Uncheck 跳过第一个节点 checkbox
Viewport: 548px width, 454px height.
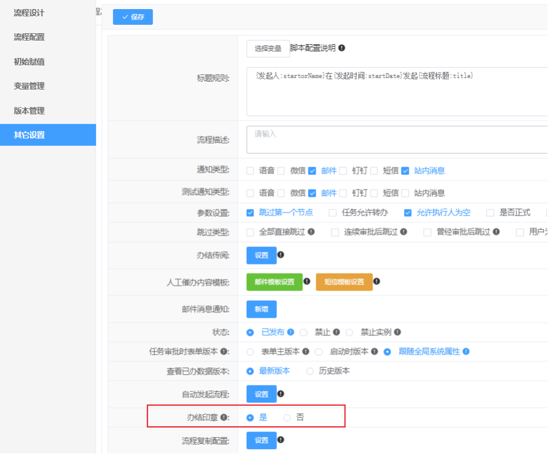point(250,212)
